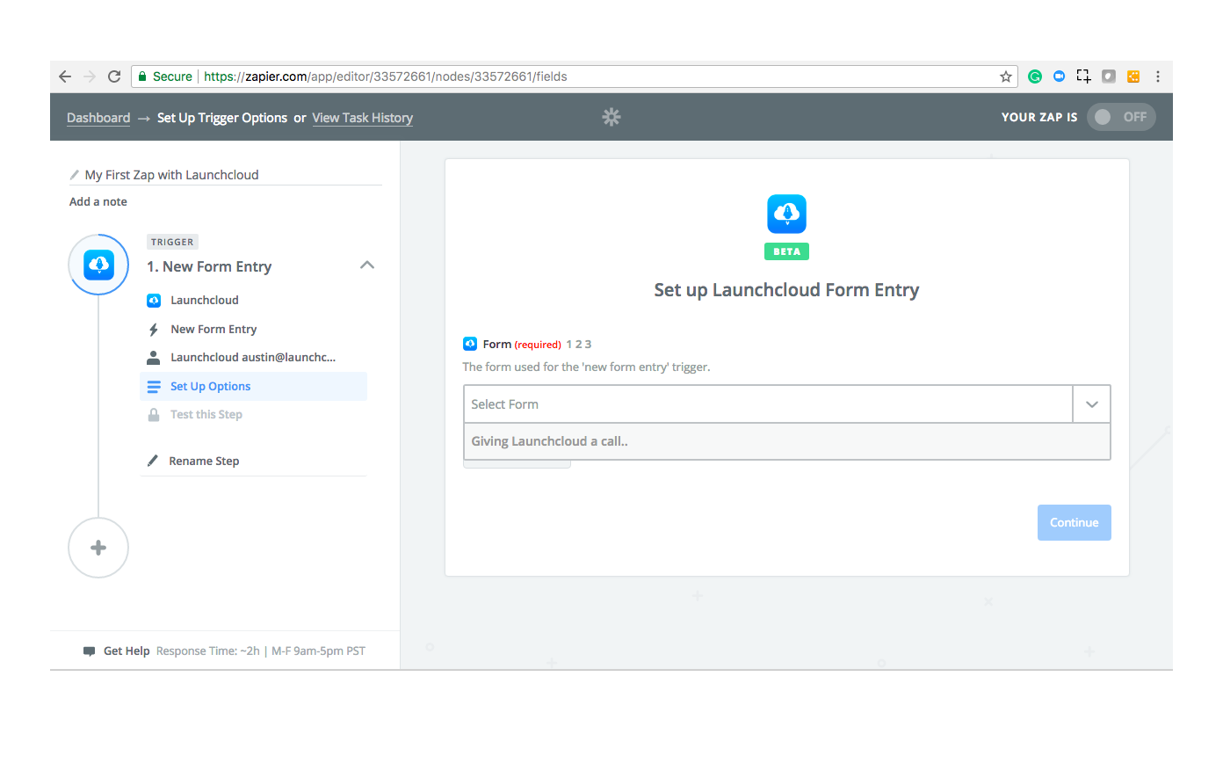1223x778 pixels.
Task: Click Rename Step
Action: (x=204, y=461)
